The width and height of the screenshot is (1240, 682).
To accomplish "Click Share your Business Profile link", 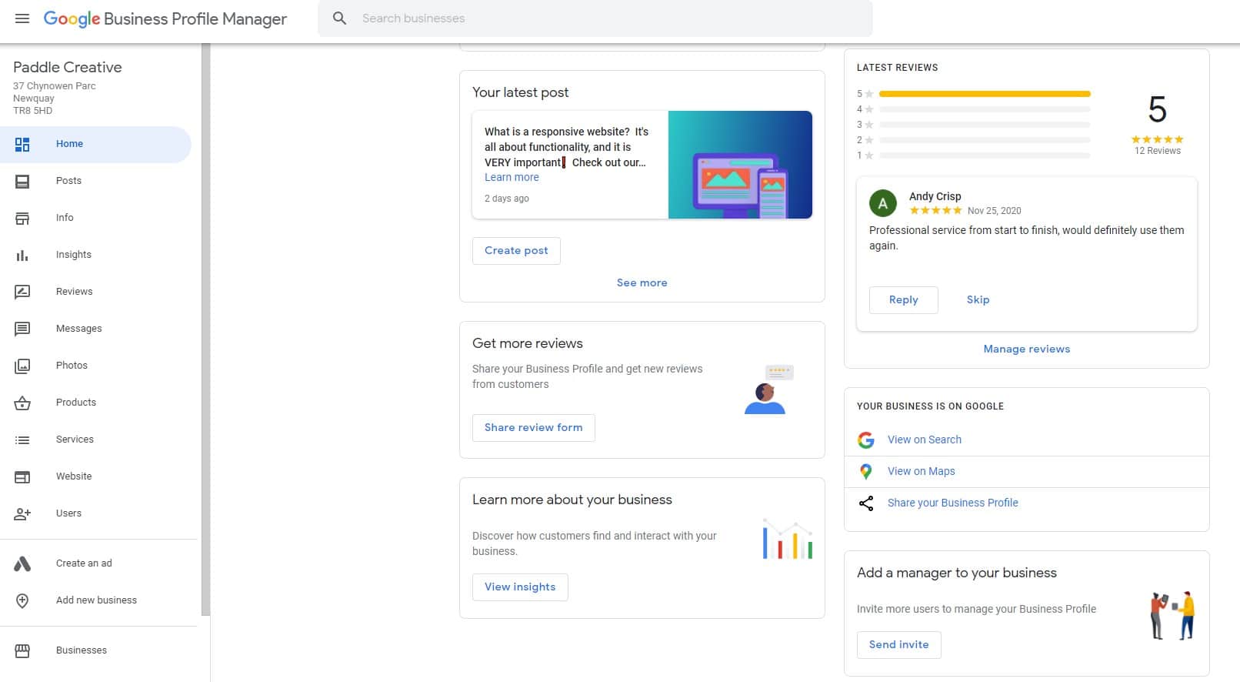I will (x=952, y=503).
